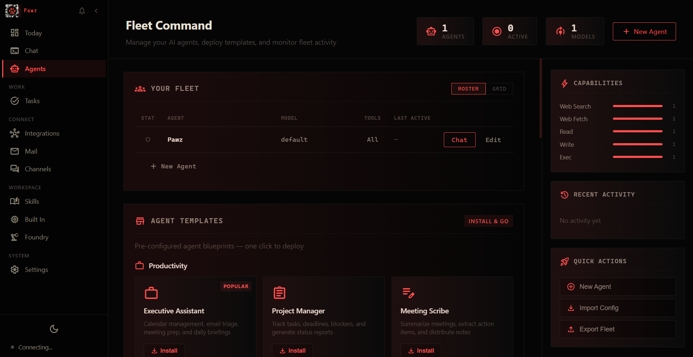The image size is (693, 357).
Task: Click the Agents robot icon in sidebar
Action: click(x=14, y=69)
